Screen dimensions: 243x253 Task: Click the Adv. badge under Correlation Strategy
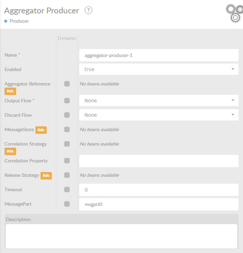tap(10, 151)
